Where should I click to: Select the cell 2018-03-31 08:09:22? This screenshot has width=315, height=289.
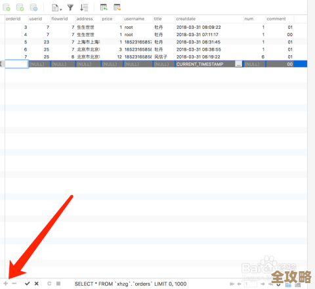tap(199, 28)
